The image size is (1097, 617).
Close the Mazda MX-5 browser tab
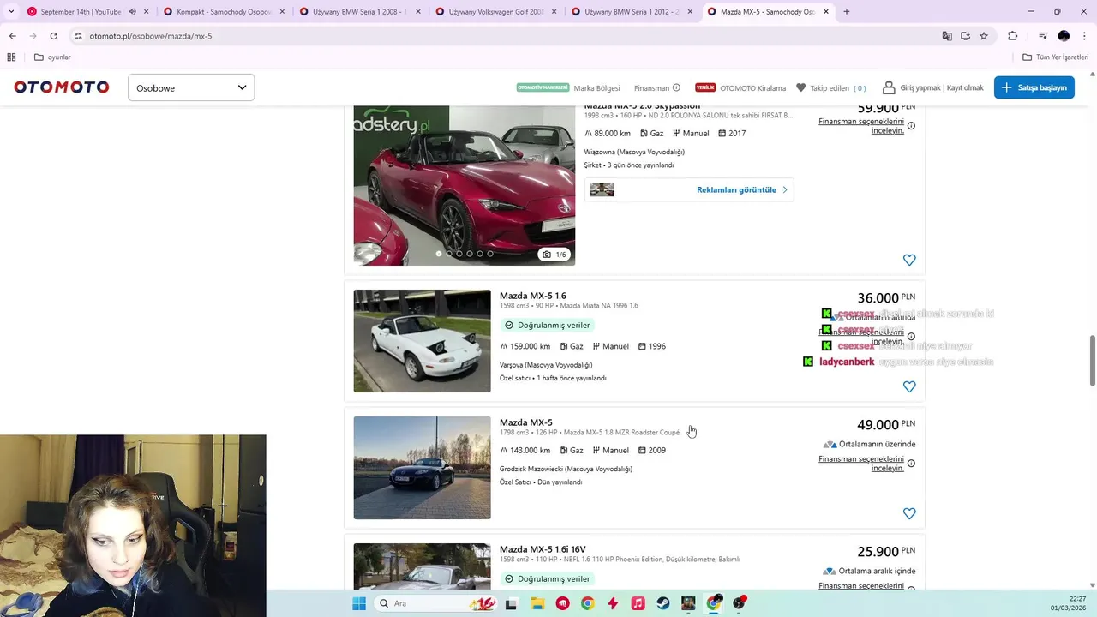(826, 12)
